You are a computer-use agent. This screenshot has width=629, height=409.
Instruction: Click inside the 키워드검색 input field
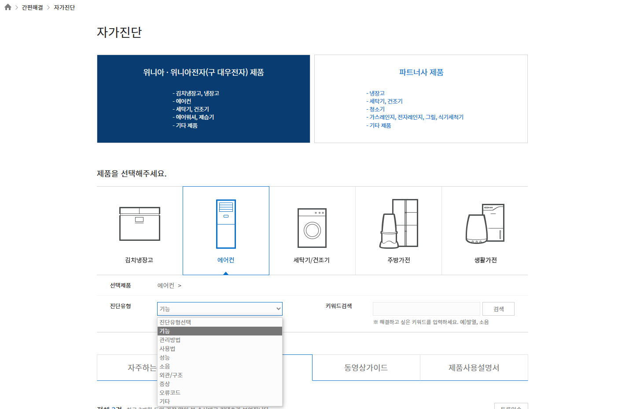pos(426,309)
